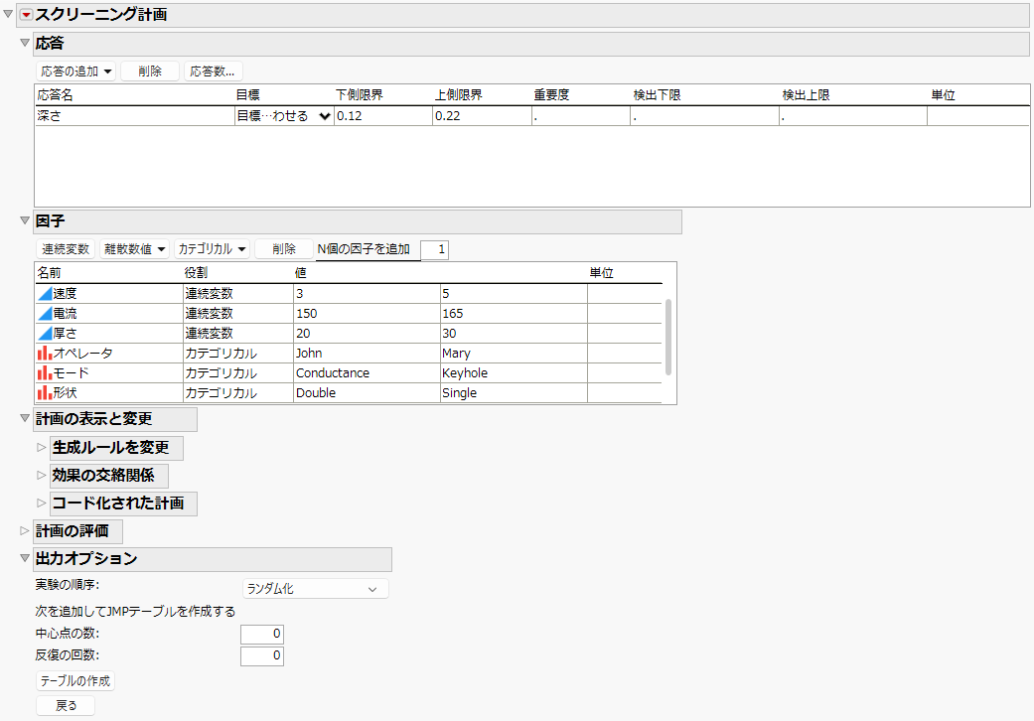Select the 上側限界 value 0.22
Image resolution: width=1034 pixels, height=721 pixels.
click(x=482, y=116)
